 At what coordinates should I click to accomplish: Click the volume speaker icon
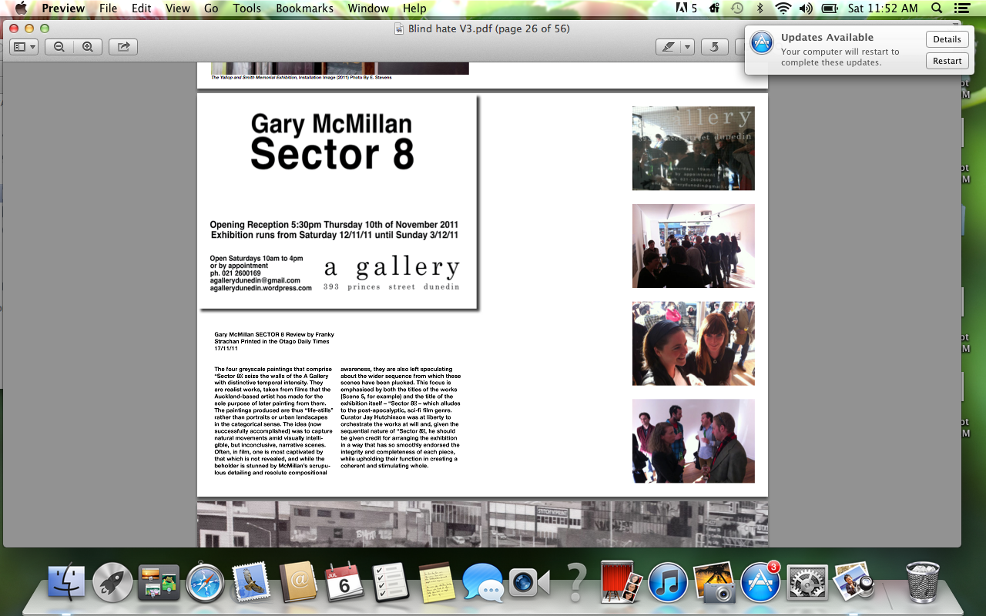(806, 8)
